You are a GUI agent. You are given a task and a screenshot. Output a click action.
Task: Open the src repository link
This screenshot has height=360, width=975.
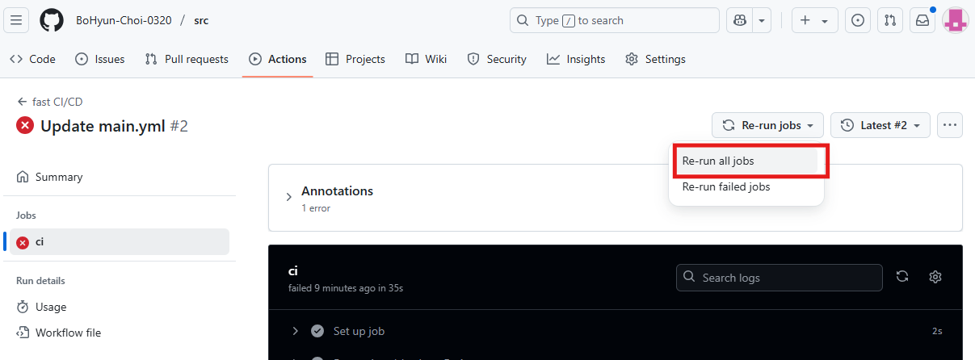tap(201, 20)
